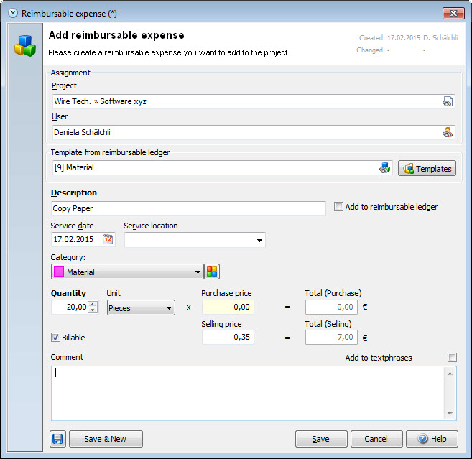Viewport: 472px width, 459px height.
Task: Click the Save button
Action: [321, 439]
